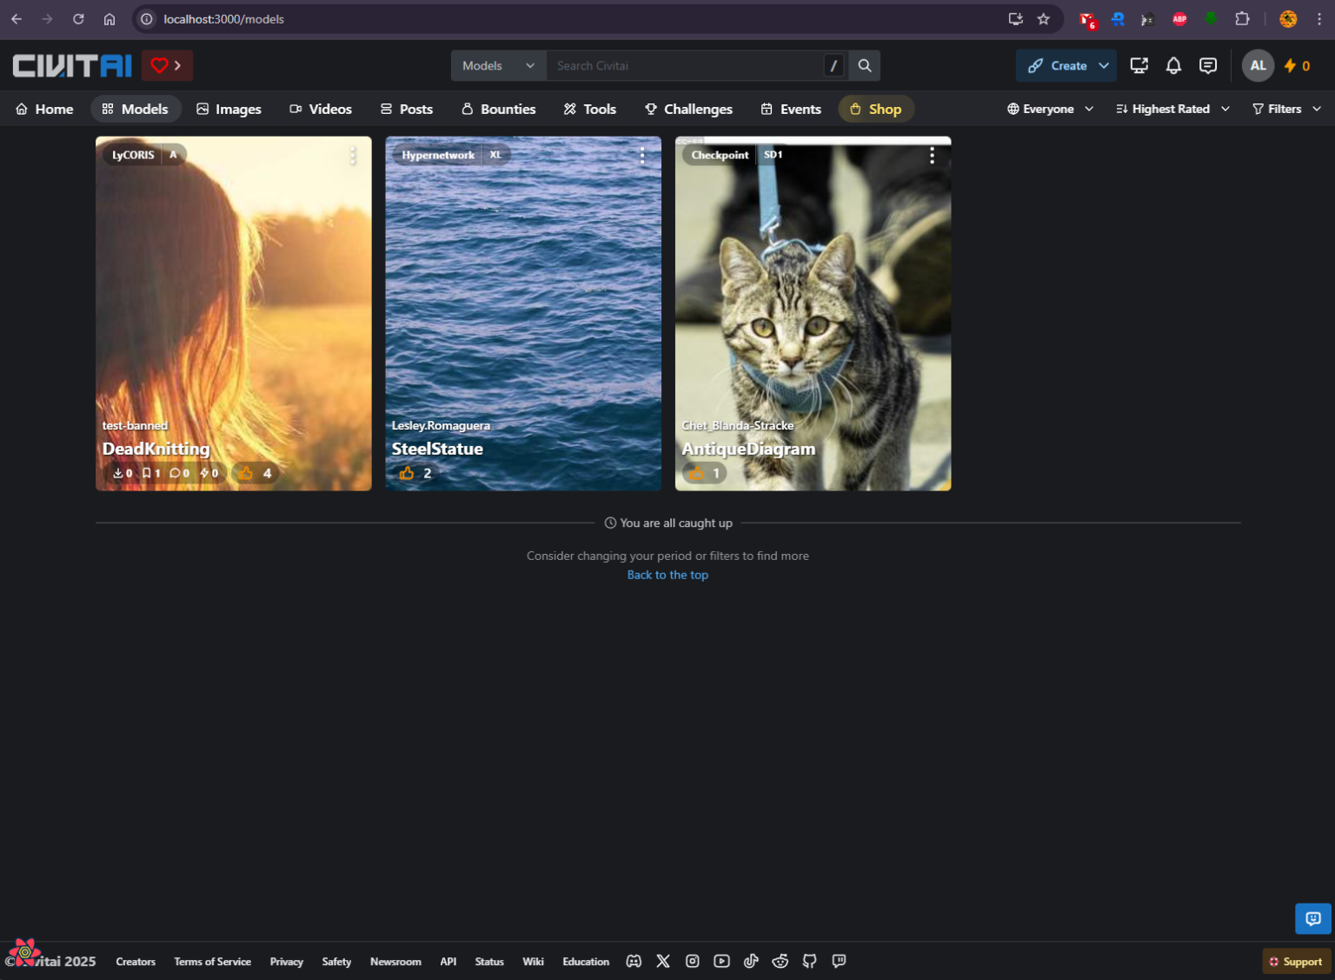
Task: Expand the Models search category dropdown
Action: pos(498,65)
